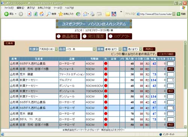Screen dimensions: 188x137
Task: Open the 編集 menu
Action: click(x=20, y=8)
